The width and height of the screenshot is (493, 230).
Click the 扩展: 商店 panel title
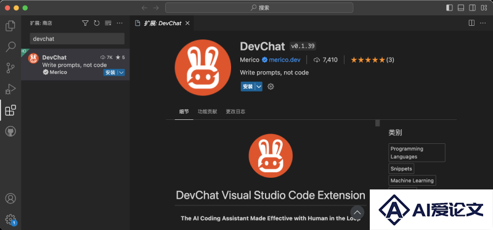[41, 23]
